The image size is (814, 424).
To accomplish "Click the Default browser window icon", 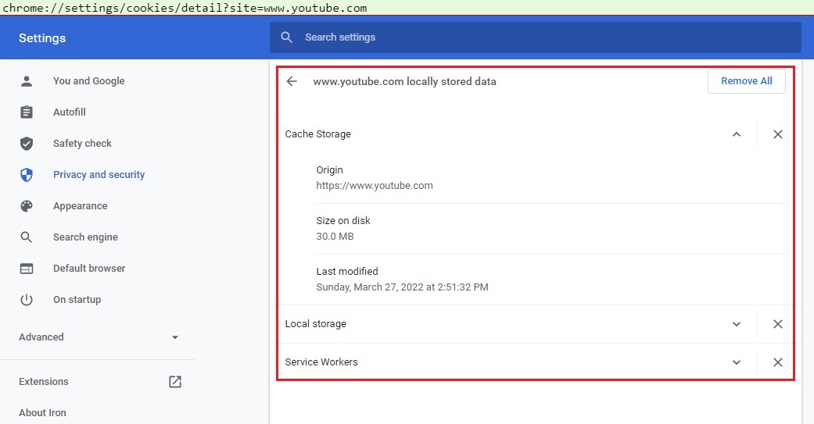I will pyautogui.click(x=27, y=269).
